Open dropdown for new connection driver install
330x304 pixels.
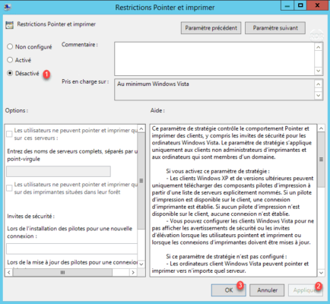(72, 249)
